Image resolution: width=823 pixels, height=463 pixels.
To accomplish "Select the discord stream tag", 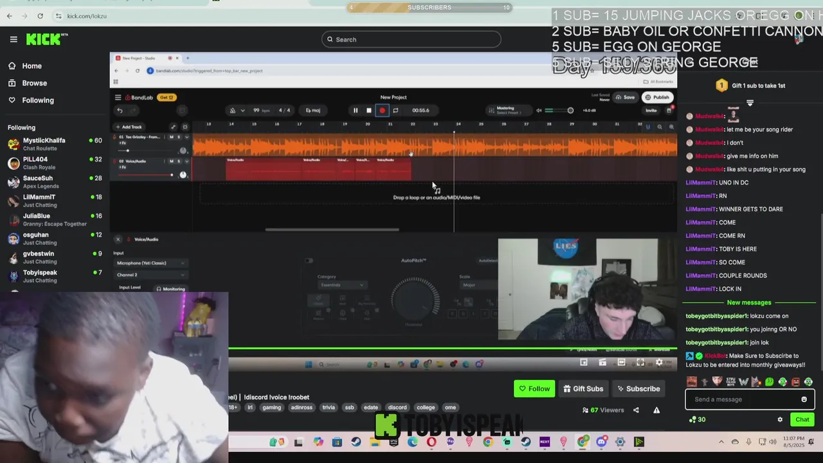I will point(397,407).
